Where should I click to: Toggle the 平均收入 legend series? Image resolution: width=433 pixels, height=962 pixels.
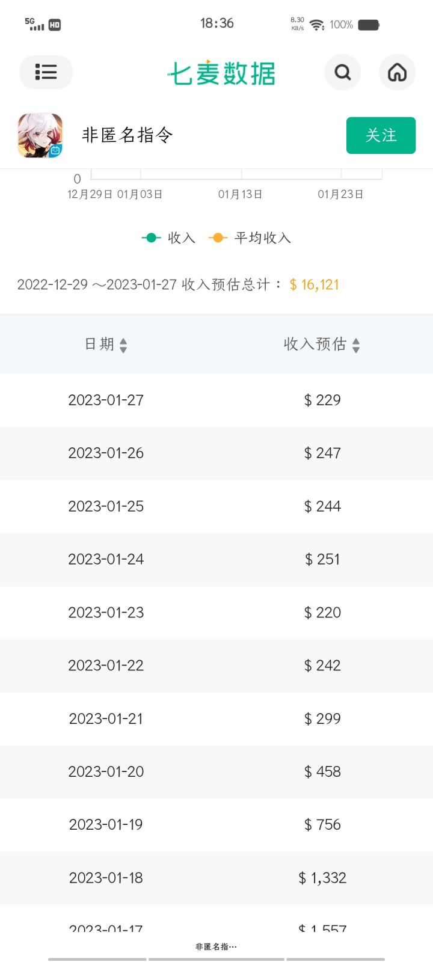point(250,238)
